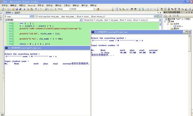193x116 pixels.
Task: Open the Debug configuration dropdown
Action: (70, 9)
